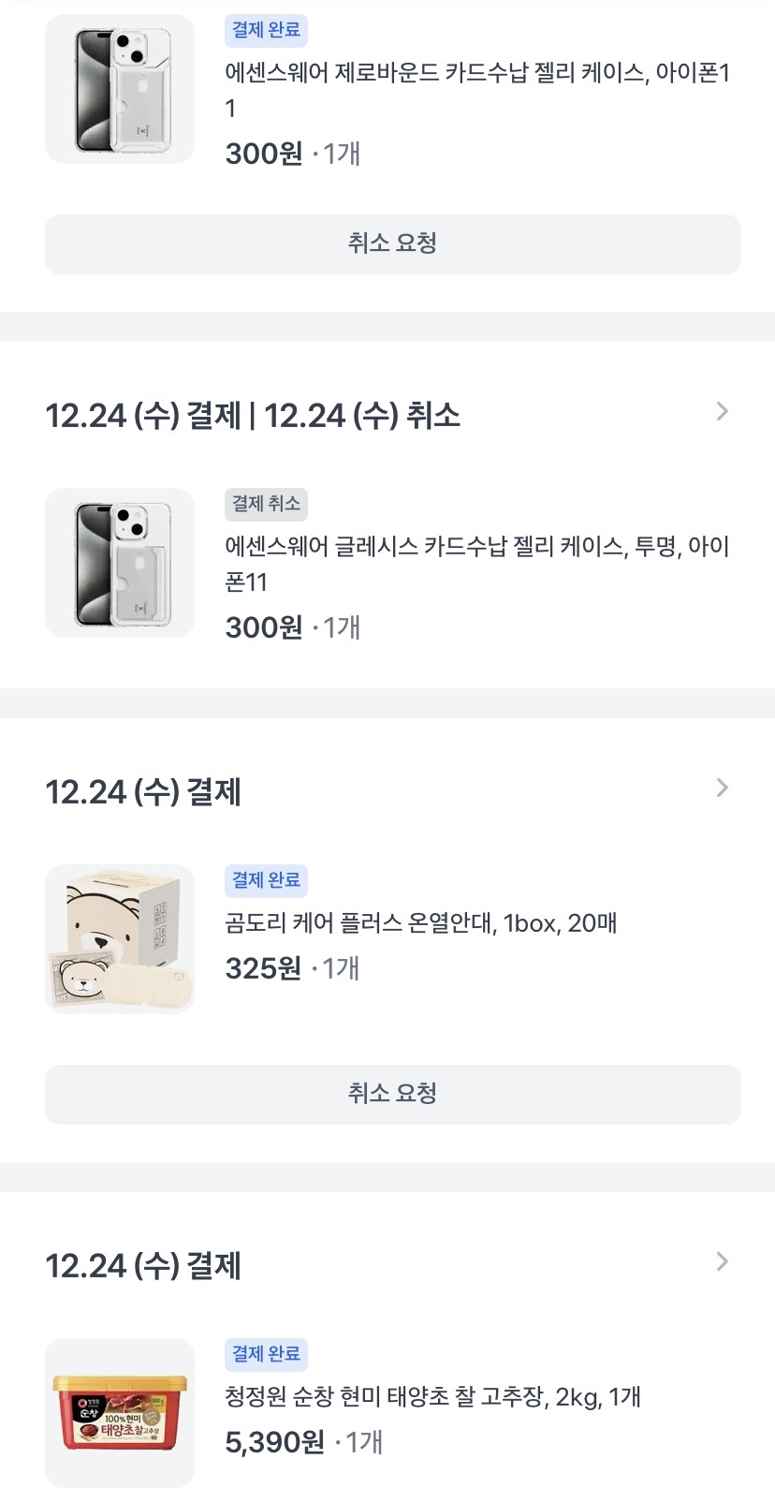Open the 12.24 (수) 결제 header above 곰도리 item

tap(143, 792)
